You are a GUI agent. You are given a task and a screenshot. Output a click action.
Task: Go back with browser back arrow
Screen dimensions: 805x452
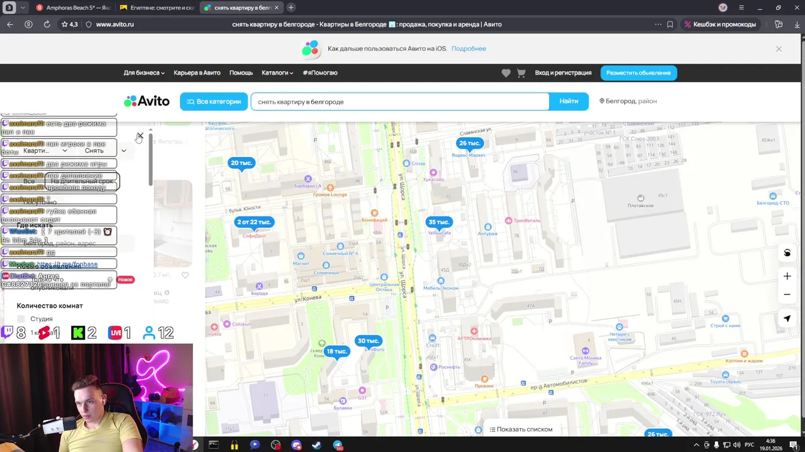pyautogui.click(x=9, y=24)
